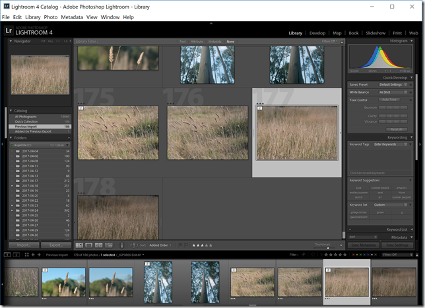Image resolution: width=425 pixels, height=308 pixels.
Task: Select Compare view icon in toolbar
Action: (x=98, y=245)
